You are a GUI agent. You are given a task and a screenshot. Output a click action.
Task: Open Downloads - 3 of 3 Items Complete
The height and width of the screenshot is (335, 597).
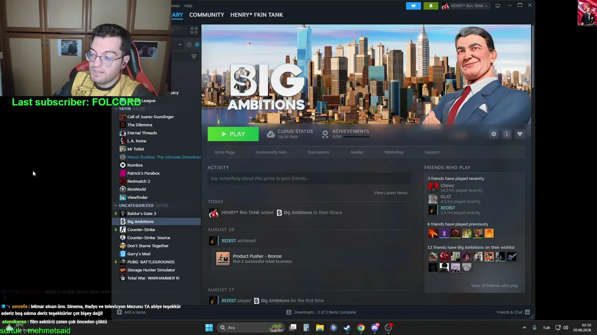pyautogui.click(x=321, y=312)
